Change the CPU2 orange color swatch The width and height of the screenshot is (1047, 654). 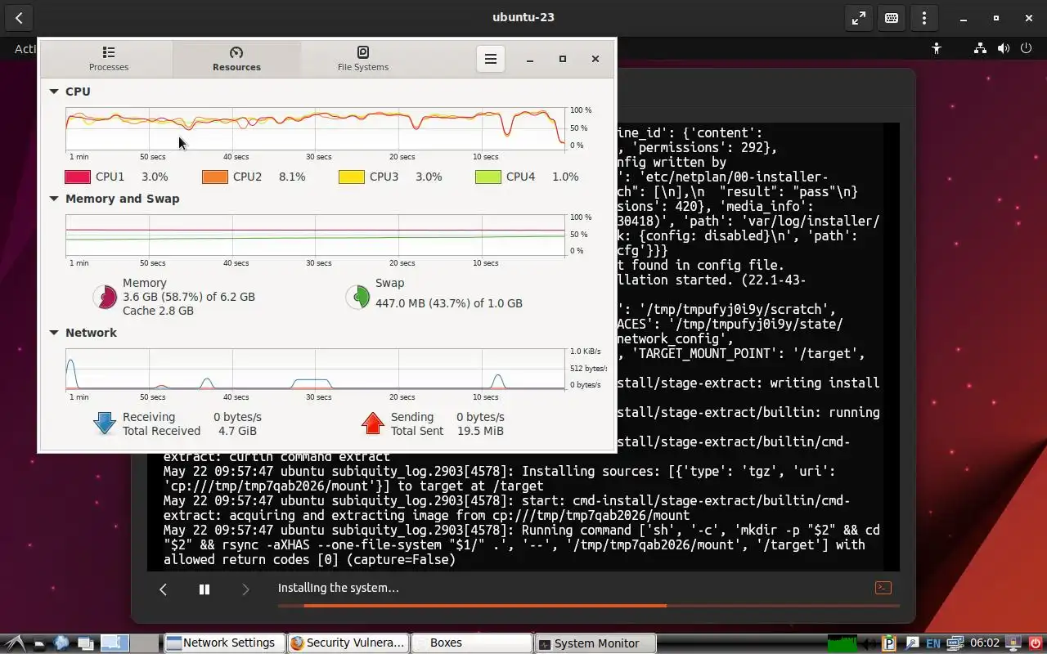(215, 177)
